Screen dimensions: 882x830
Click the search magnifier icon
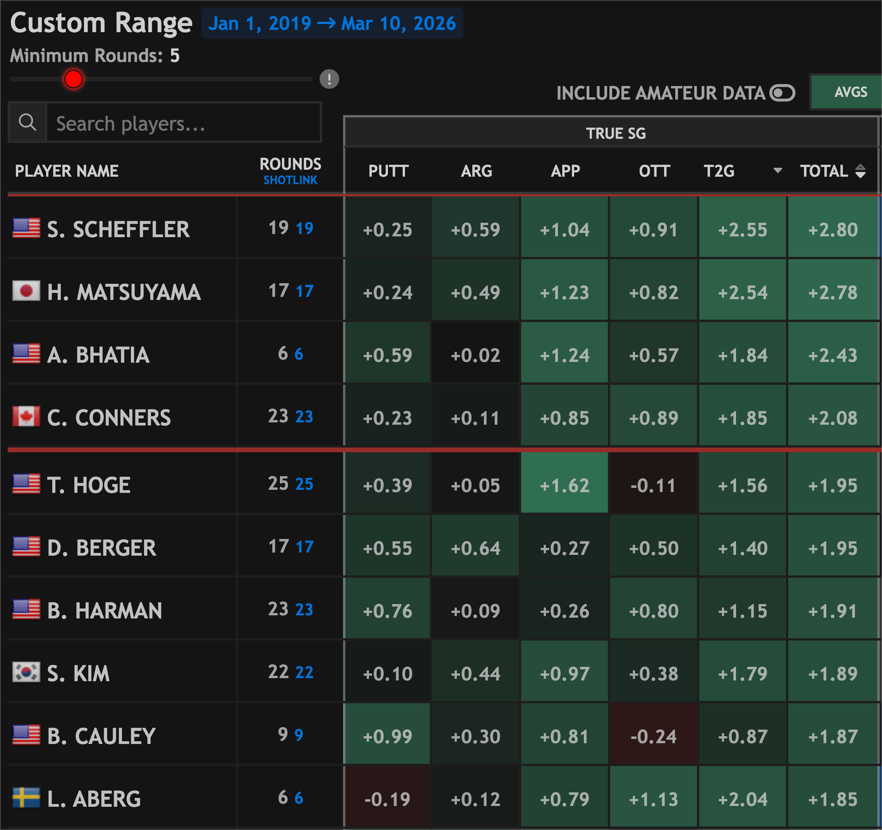pos(27,122)
